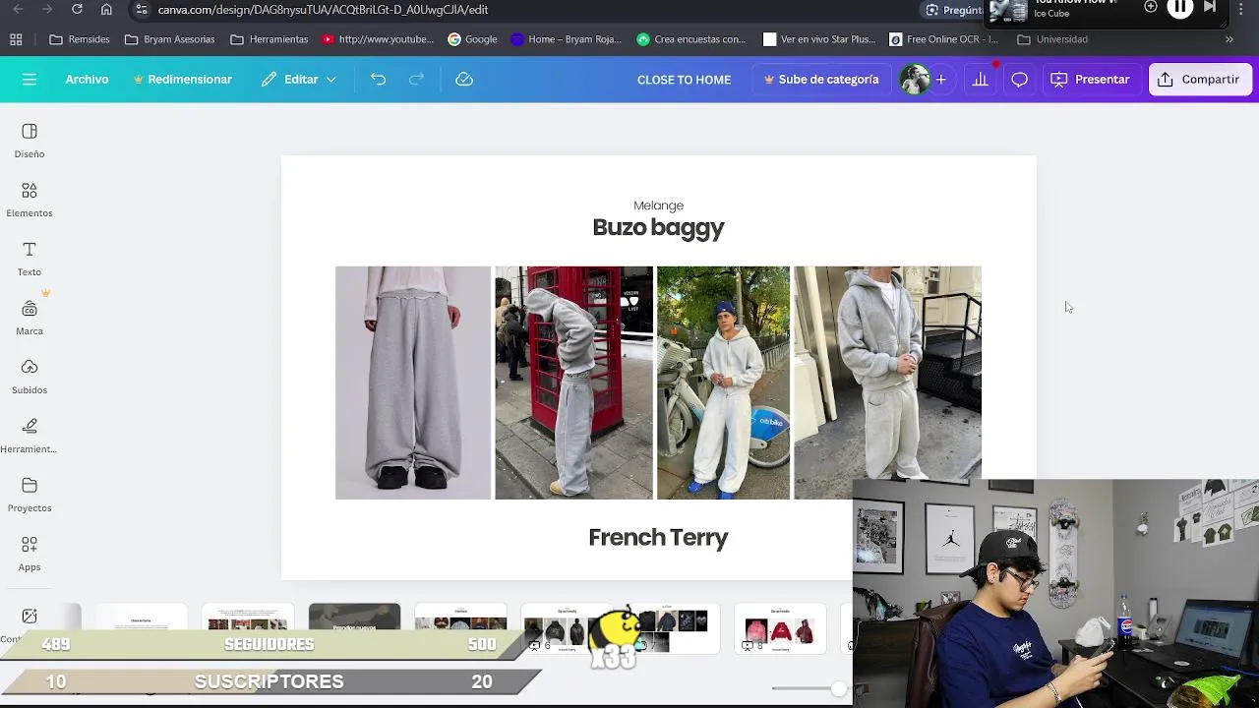The width and height of the screenshot is (1259, 708).
Task: Open the Apps panel in sidebar
Action: (30, 554)
